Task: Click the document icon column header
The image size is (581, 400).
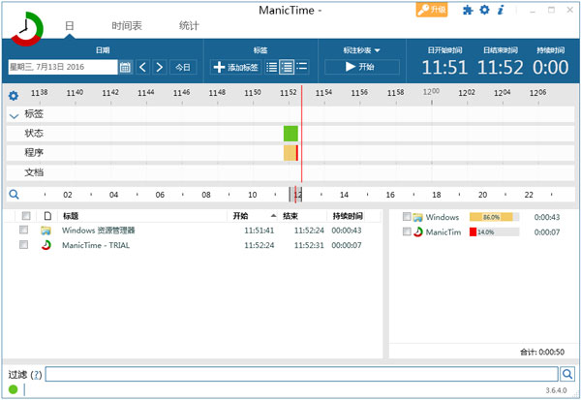Action: click(47, 216)
